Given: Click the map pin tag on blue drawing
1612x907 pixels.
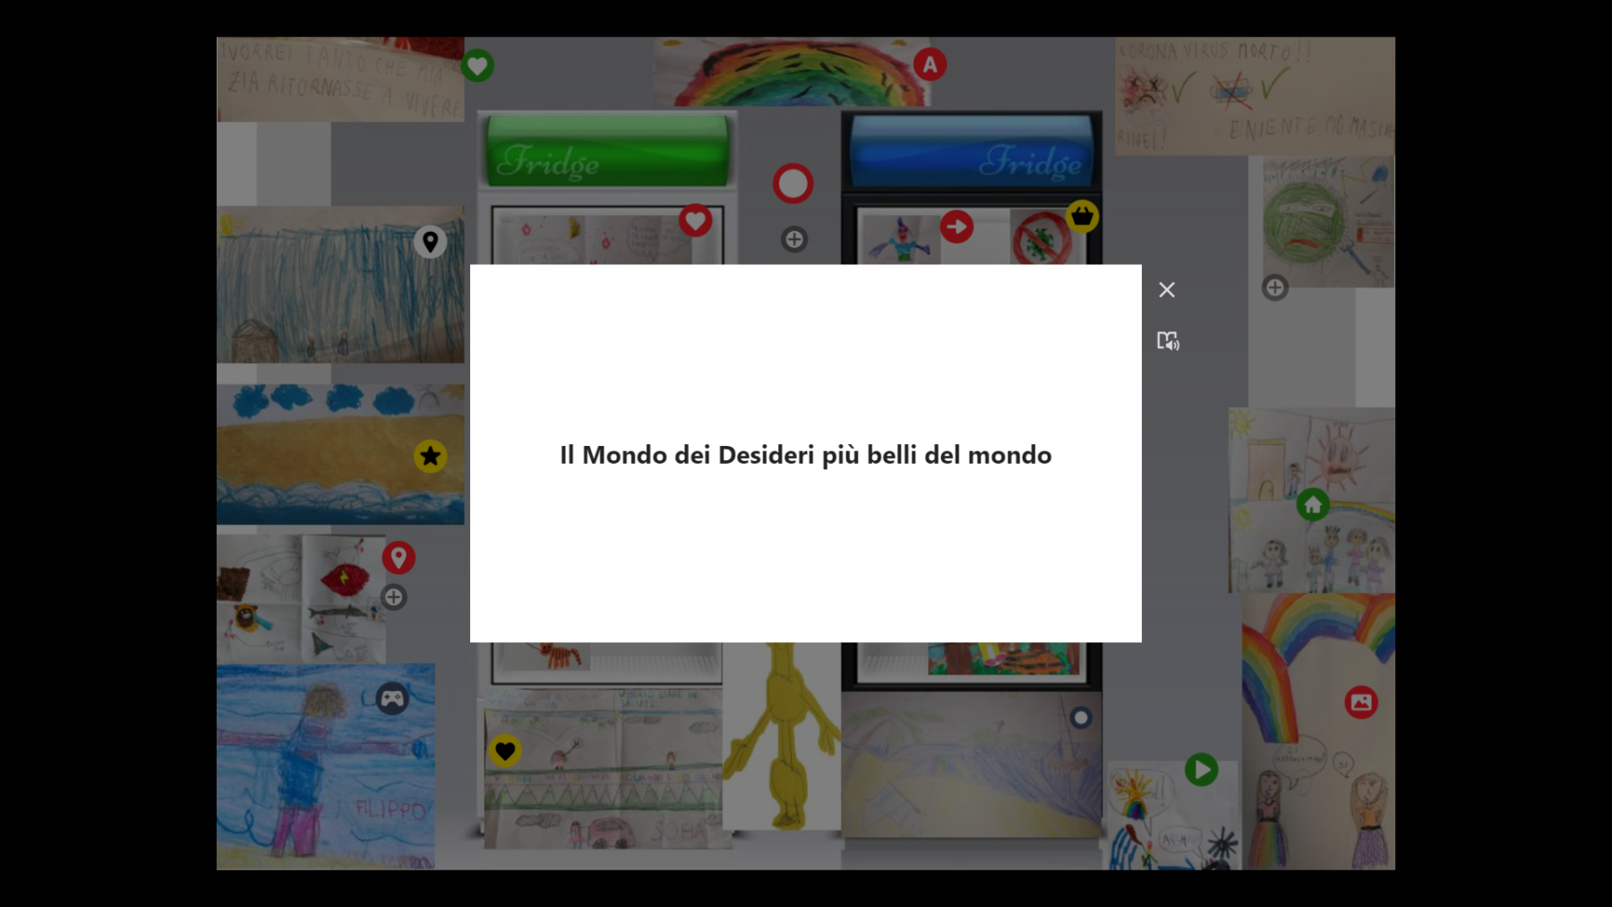Looking at the screenshot, I should point(430,242).
